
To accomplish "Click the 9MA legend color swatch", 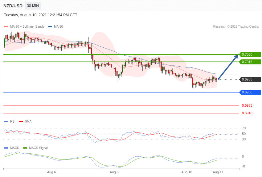I will (x=21, y=122).
